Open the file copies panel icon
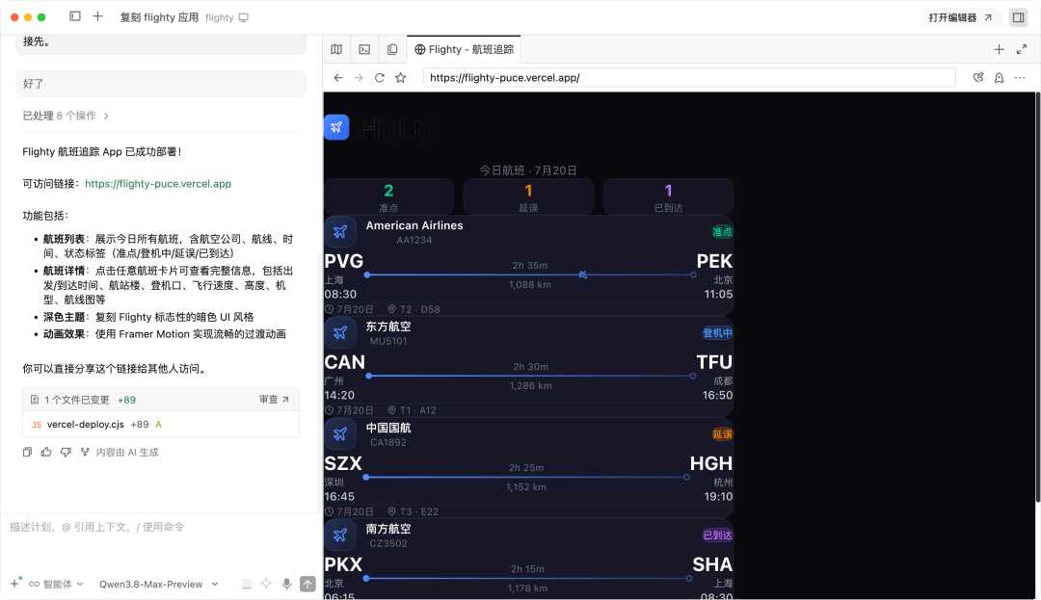The width and height of the screenshot is (1041, 600). pyautogui.click(x=392, y=50)
